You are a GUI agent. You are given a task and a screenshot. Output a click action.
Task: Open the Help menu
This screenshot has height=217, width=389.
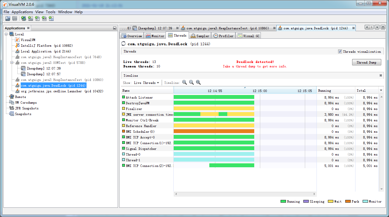pyautogui.click(x=78, y=12)
